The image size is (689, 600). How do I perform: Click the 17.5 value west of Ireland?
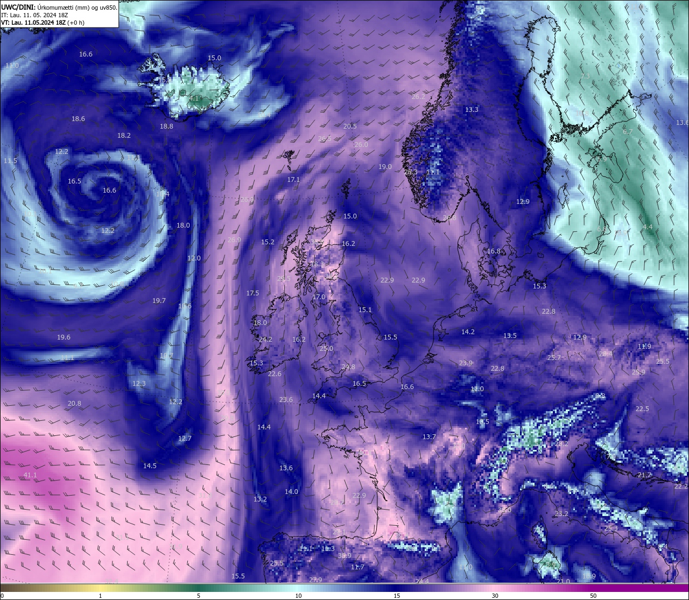pyautogui.click(x=252, y=293)
